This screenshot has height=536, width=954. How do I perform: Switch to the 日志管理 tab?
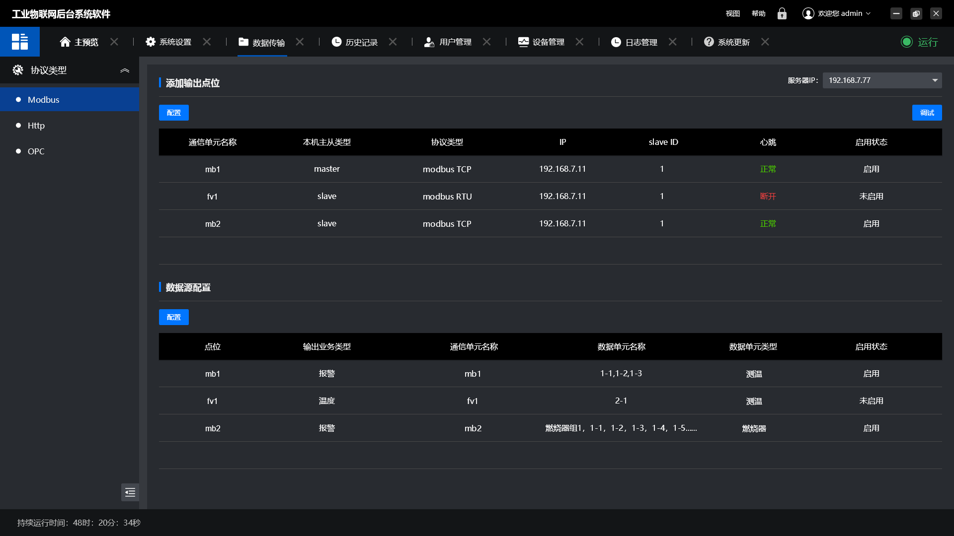(x=640, y=42)
